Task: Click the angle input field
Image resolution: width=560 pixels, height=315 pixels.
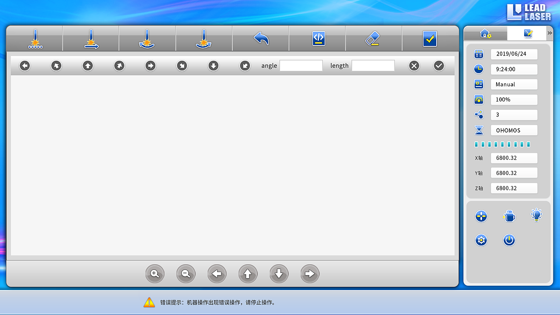Action: pos(301,66)
